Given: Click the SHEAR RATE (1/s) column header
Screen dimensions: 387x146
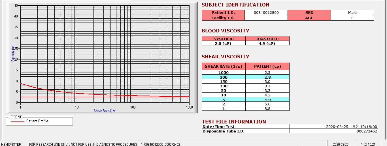Looking at the screenshot, I should (x=224, y=67).
